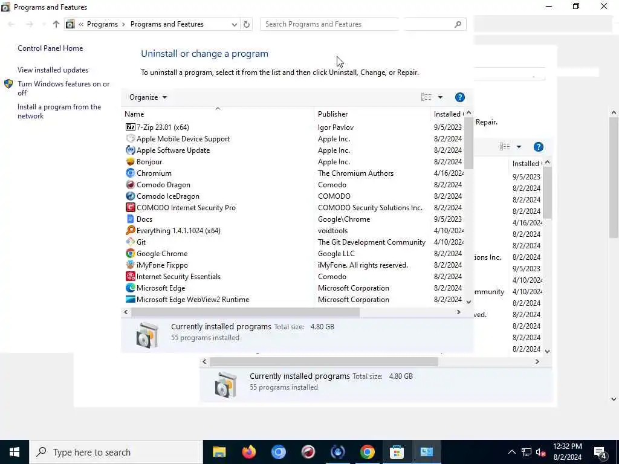Click the network icon in system tray
Image resolution: width=619 pixels, height=464 pixels.
coord(527,452)
